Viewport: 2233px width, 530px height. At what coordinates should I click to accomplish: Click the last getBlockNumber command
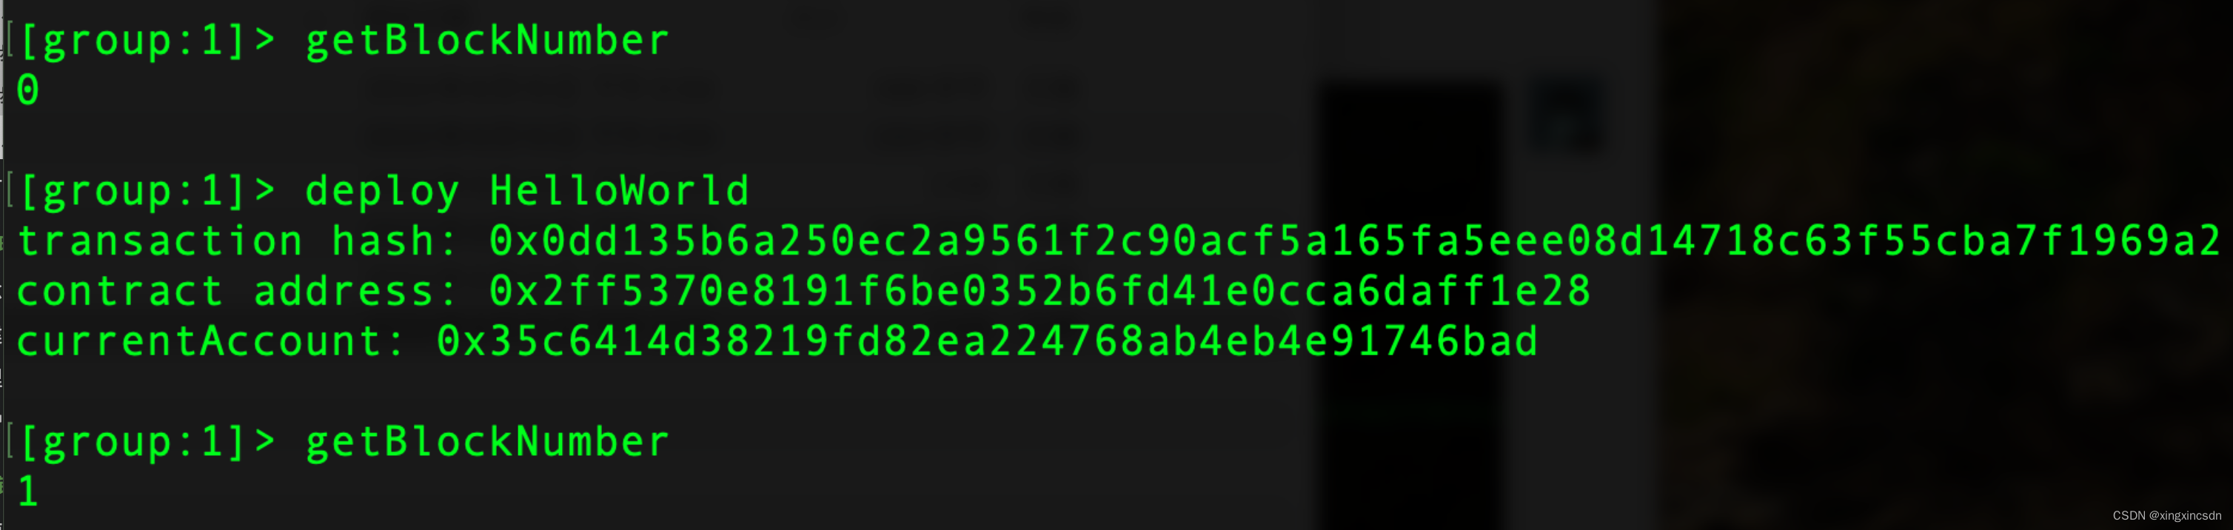(x=487, y=443)
